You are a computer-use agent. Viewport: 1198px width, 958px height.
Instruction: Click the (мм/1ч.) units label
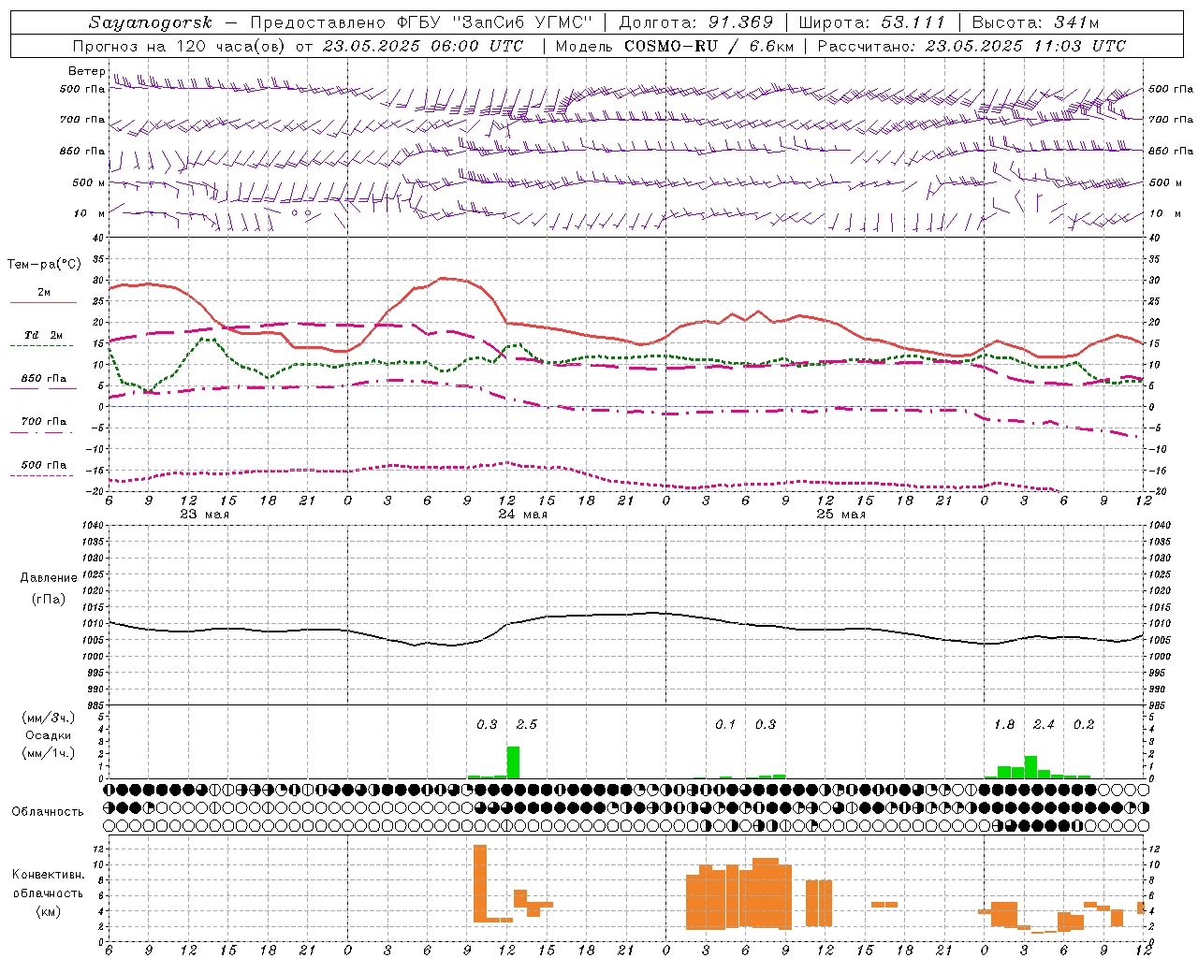pyautogui.click(x=49, y=753)
